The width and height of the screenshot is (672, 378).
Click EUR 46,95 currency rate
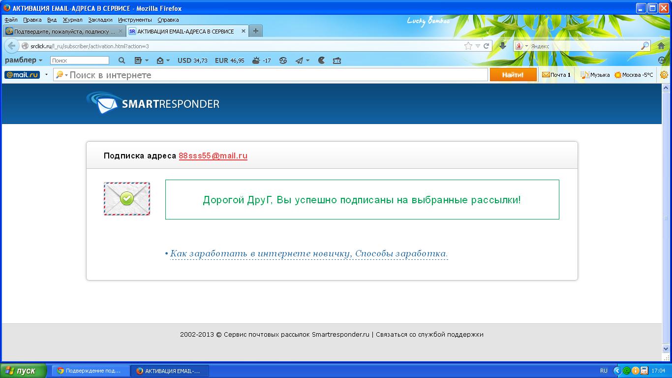[230, 61]
